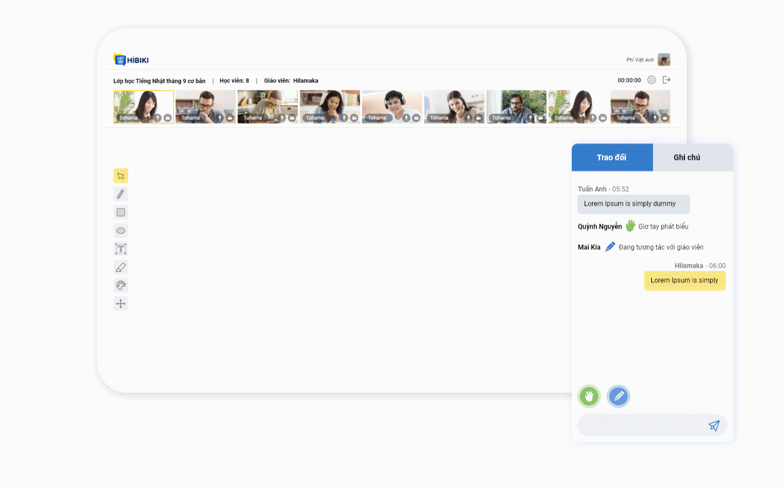Viewport: 784px width, 488px height.
Task: Toggle microphone on the highlighted first video
Action: pos(158,118)
